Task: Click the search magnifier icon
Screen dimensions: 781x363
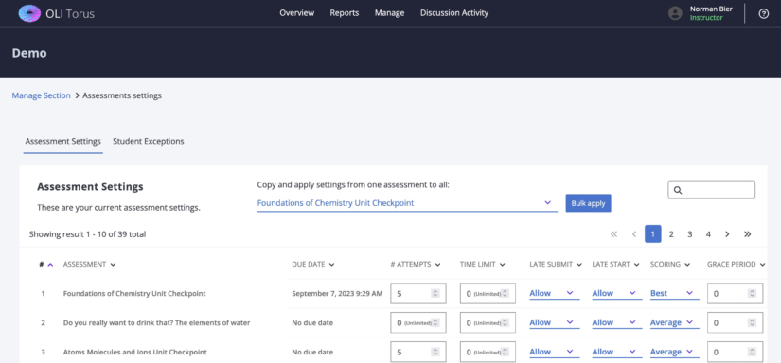Action: pos(678,190)
